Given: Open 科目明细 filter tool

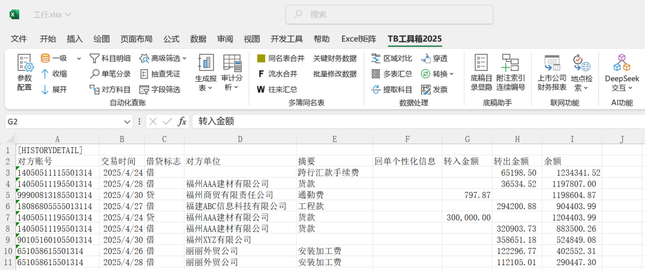Looking at the screenshot, I should pyautogui.click(x=110, y=58).
